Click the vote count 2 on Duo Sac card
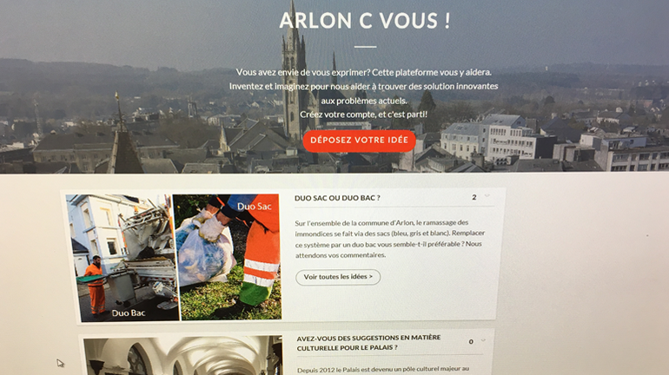The image size is (669, 375). tap(474, 197)
